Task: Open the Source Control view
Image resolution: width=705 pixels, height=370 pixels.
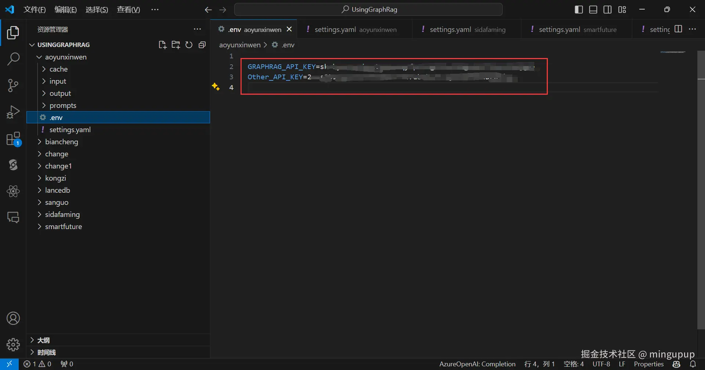Action: (x=13, y=86)
